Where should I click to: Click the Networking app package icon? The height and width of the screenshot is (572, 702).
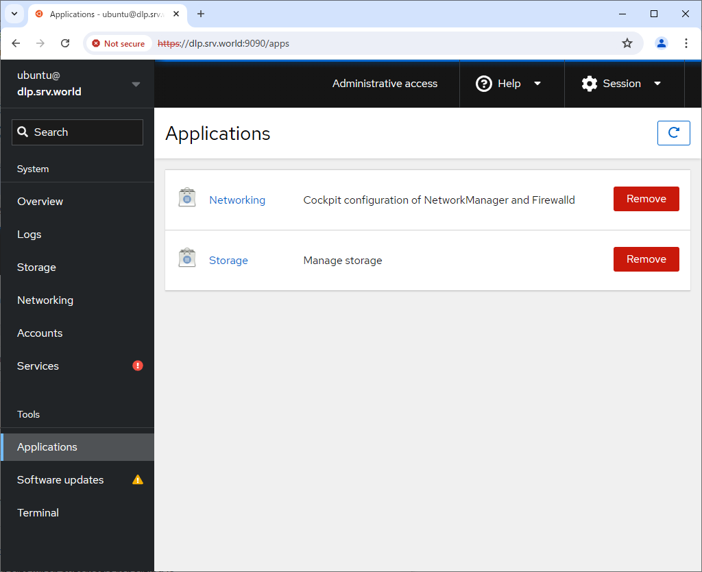point(187,197)
